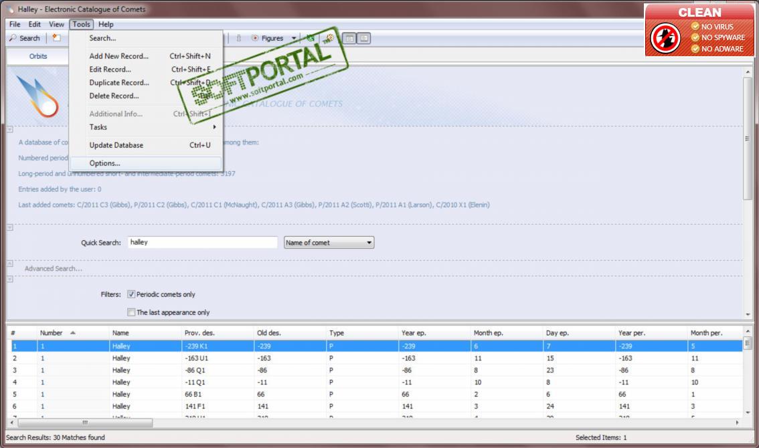Click the results table scroll right arrow

click(x=737, y=423)
